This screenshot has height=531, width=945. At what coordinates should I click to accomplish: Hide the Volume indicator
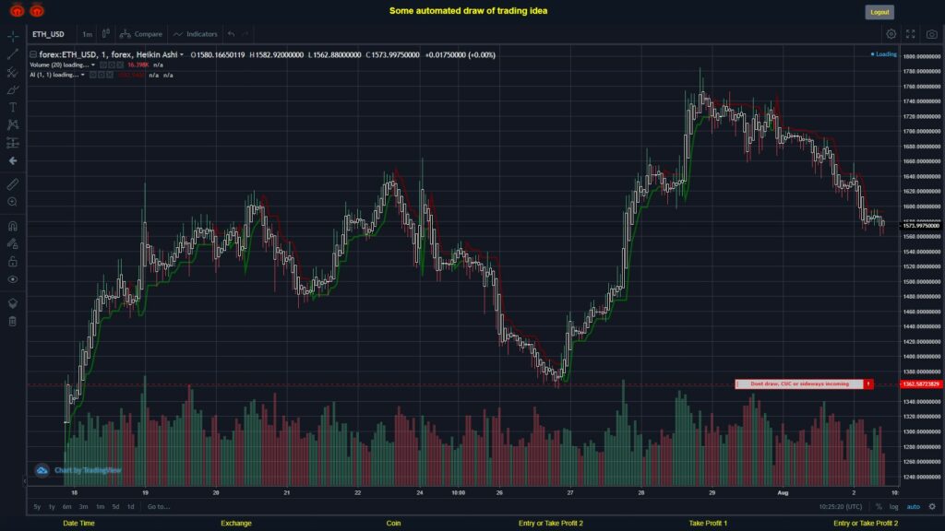[x=103, y=65]
